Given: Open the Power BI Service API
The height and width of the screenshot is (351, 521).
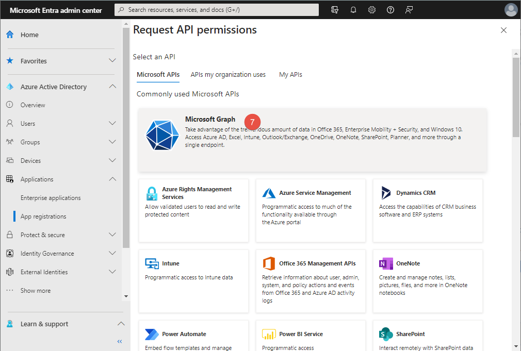Looking at the screenshot, I should coord(311,338).
